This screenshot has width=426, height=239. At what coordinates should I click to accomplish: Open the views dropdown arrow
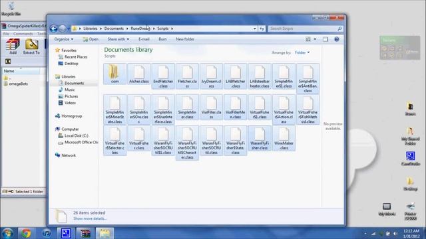tap(315, 39)
